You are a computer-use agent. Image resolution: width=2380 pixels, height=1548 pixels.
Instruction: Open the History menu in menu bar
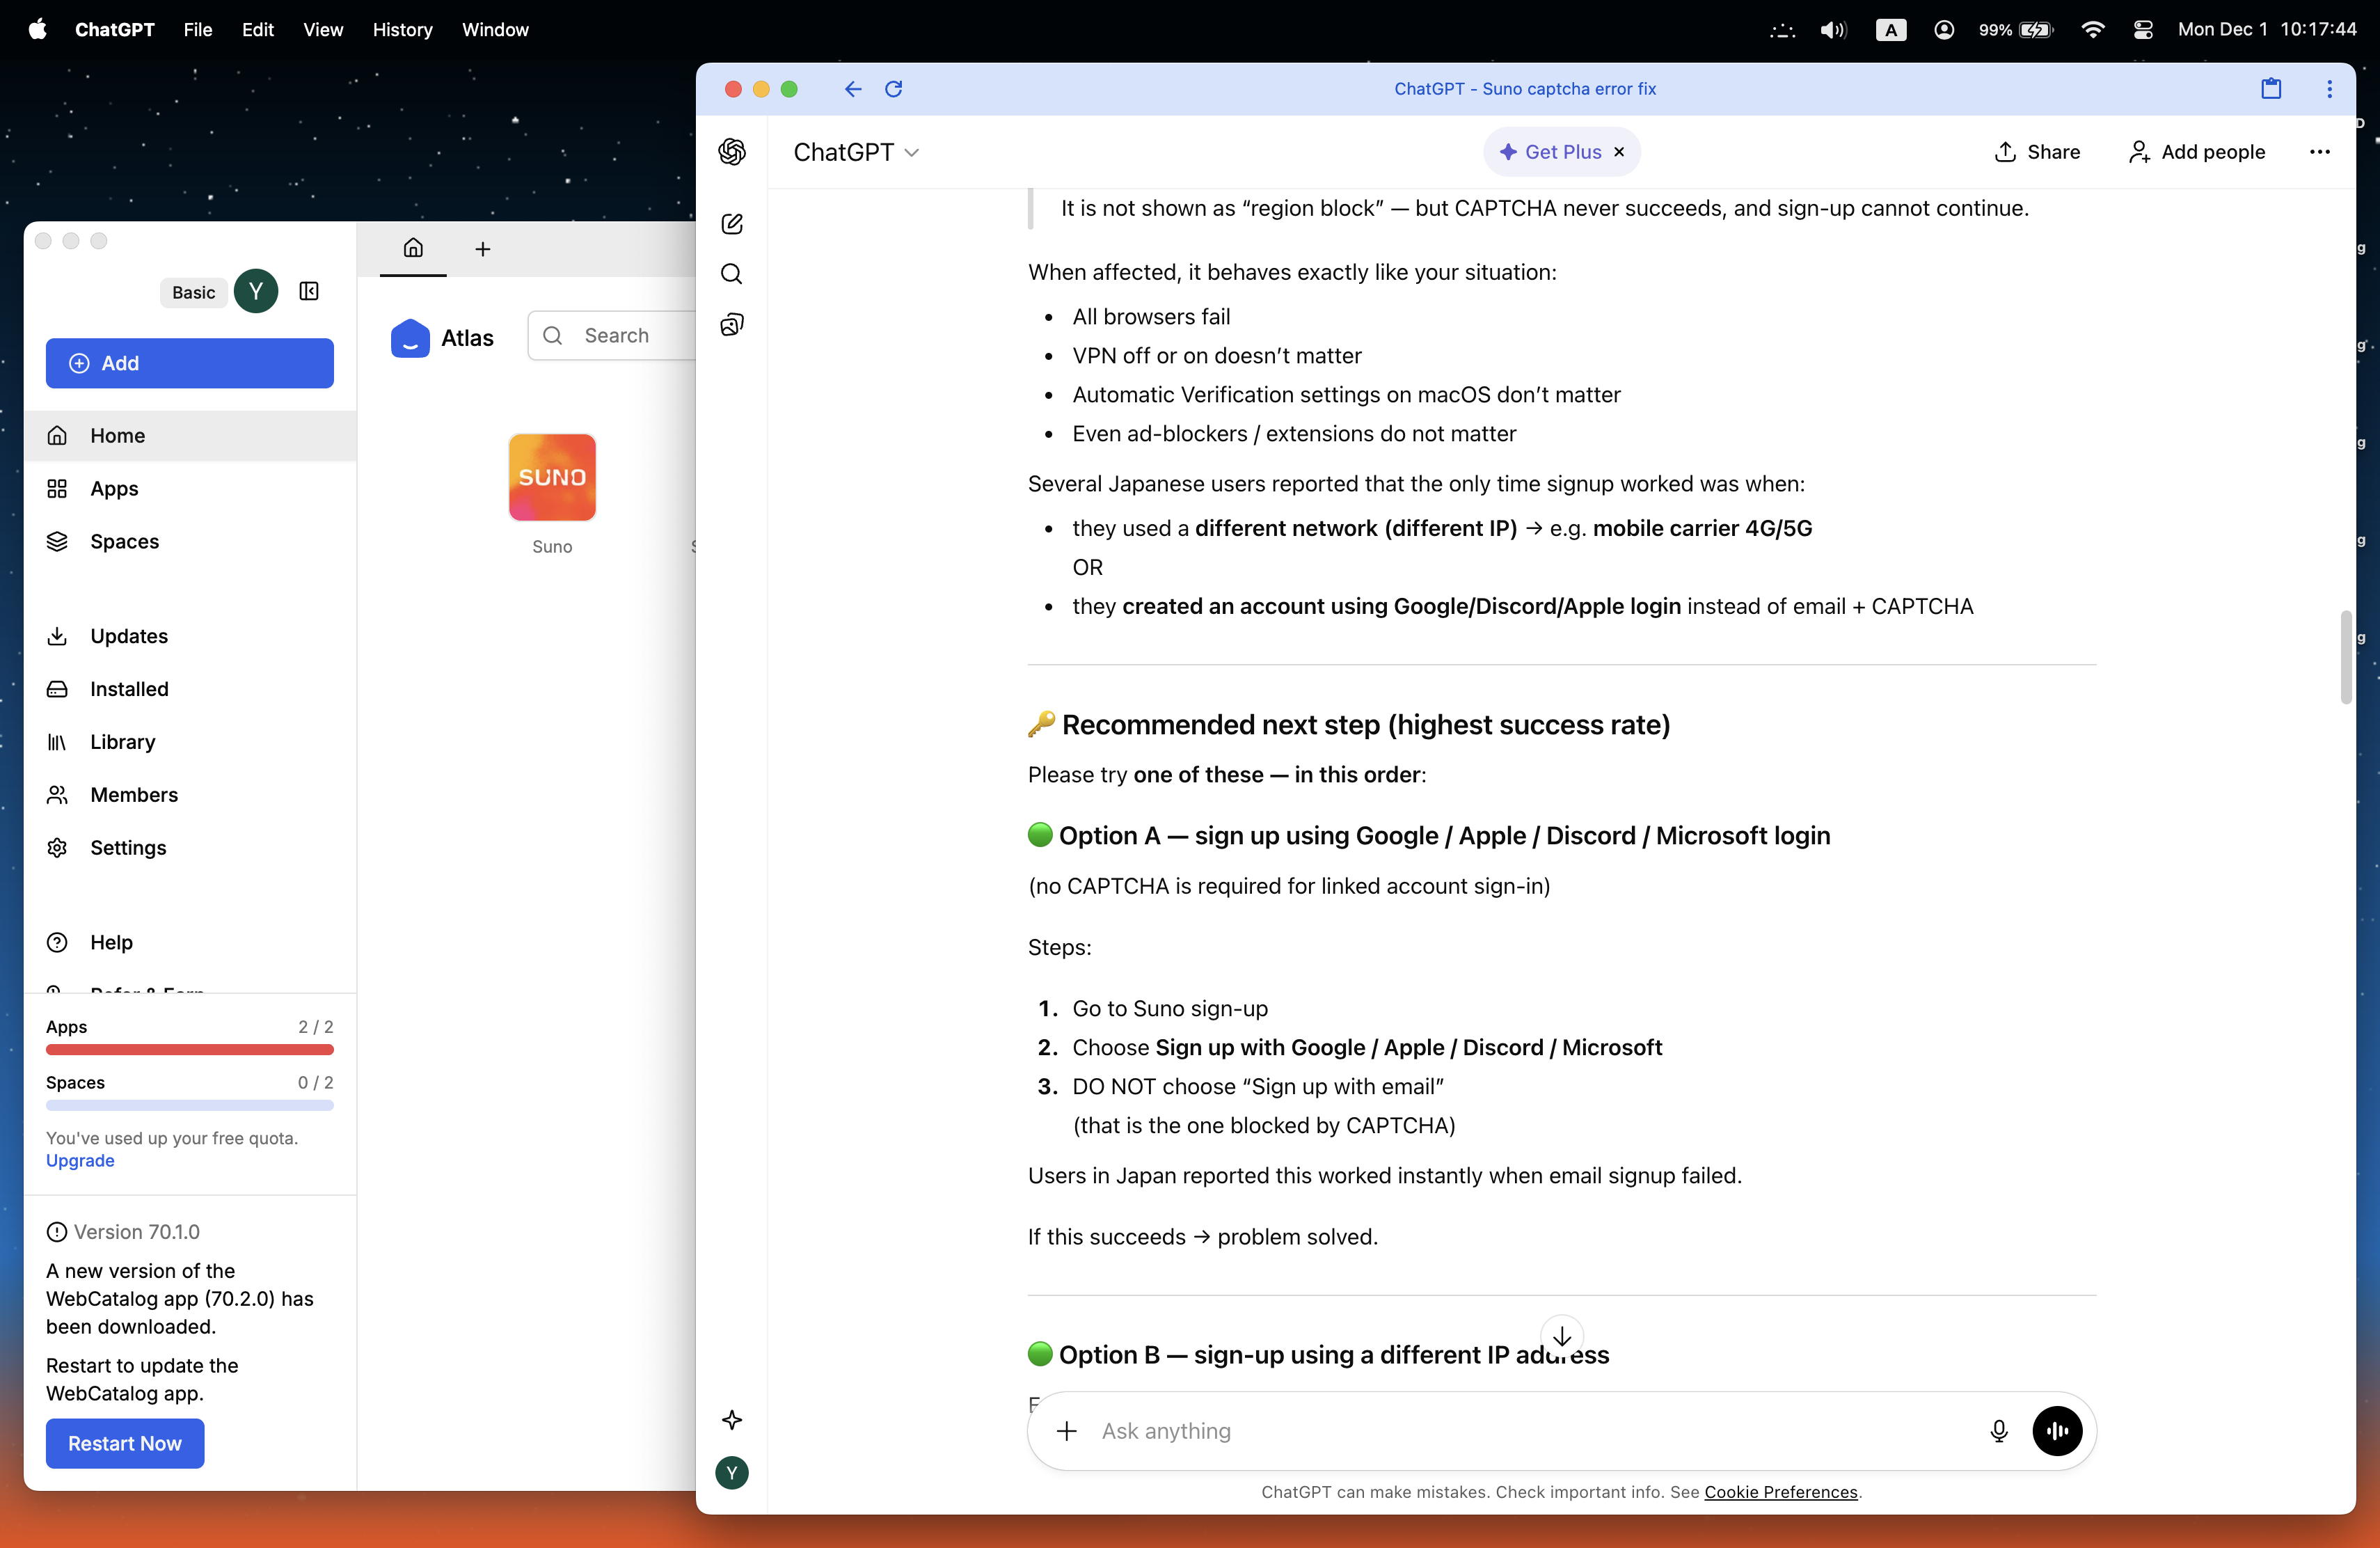click(x=402, y=30)
